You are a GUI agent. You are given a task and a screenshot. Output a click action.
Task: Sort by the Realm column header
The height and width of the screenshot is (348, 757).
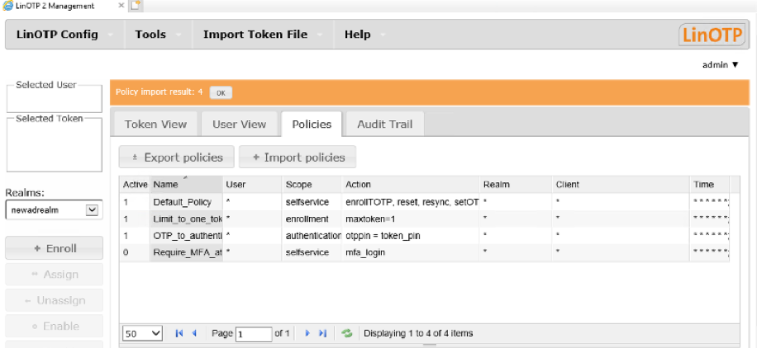click(x=516, y=185)
